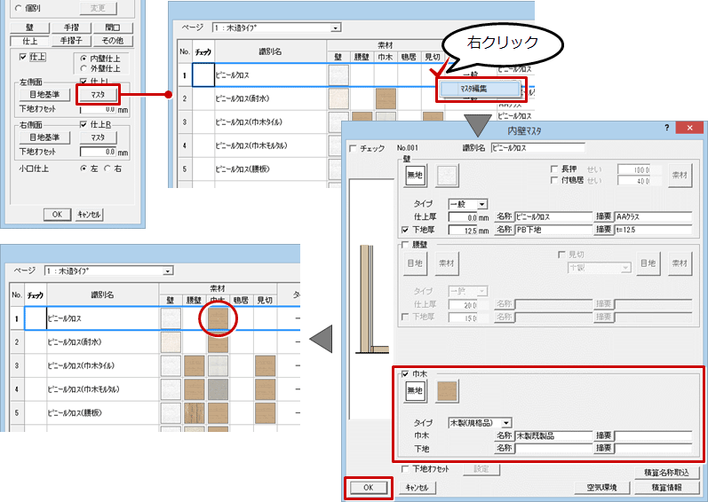Viewport: 708px width, 502px height.
Task: Click the 壁 texture of ビニールクロス(耐水) in the upper list
Action: 338,98
